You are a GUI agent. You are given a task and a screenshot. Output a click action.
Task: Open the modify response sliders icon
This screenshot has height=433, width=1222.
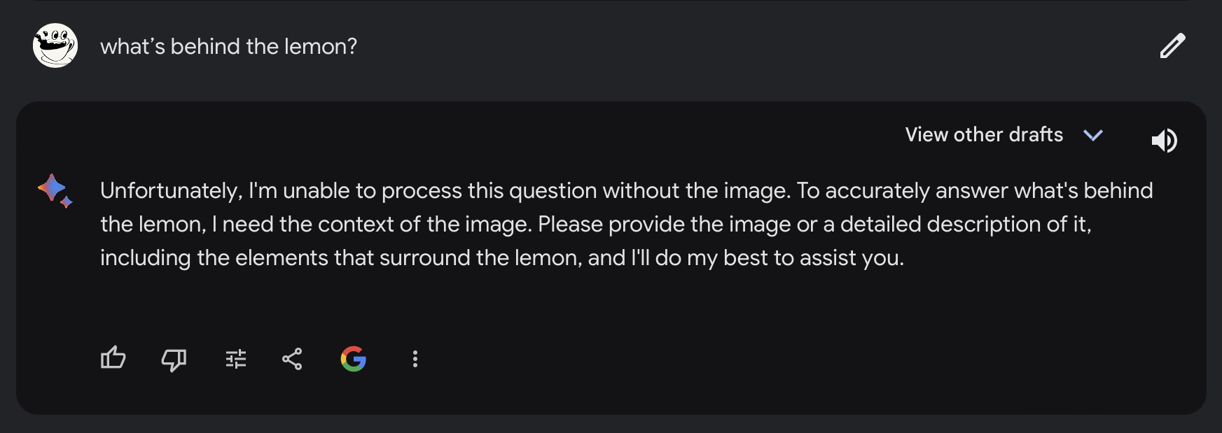click(236, 360)
